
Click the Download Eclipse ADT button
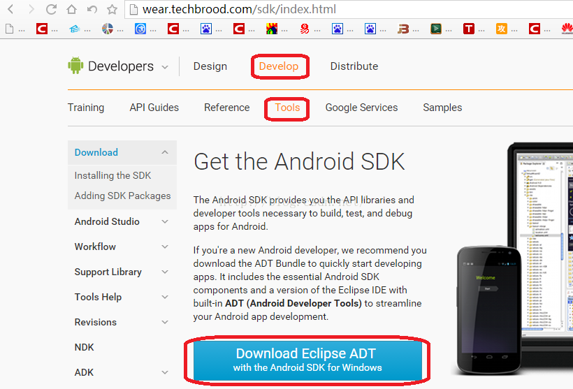(x=307, y=360)
